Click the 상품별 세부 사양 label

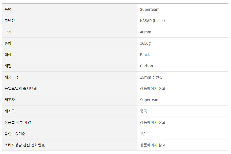18,122
